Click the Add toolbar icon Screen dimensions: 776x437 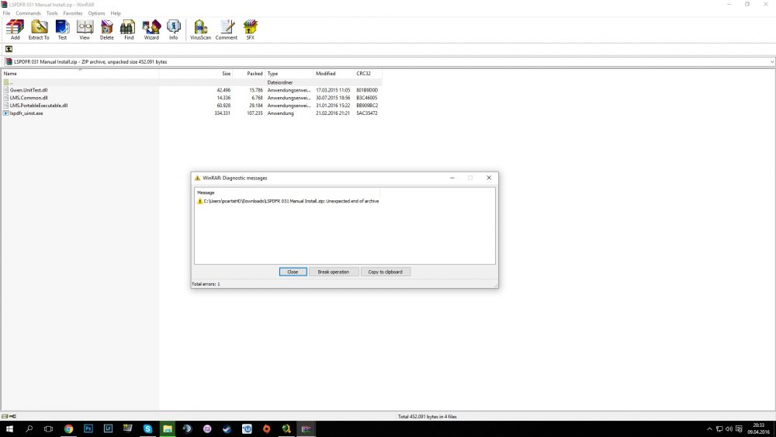coord(15,29)
